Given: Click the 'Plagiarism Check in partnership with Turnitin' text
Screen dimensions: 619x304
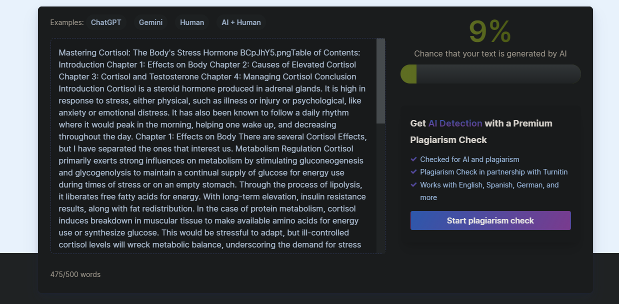Looking at the screenshot, I should click(493, 172).
